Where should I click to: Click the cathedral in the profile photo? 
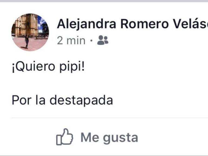click(27, 25)
